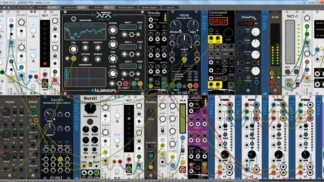
Task: Click the TinySine FREQ knob
Action: coord(151,112)
